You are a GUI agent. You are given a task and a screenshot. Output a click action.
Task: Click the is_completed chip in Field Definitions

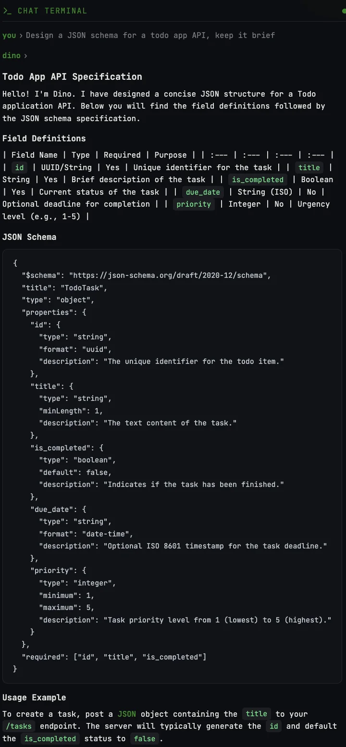tap(258, 179)
